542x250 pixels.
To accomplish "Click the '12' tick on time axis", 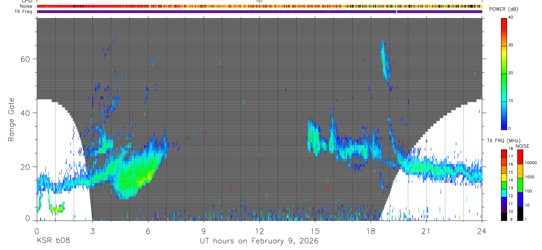I will pos(259,230).
